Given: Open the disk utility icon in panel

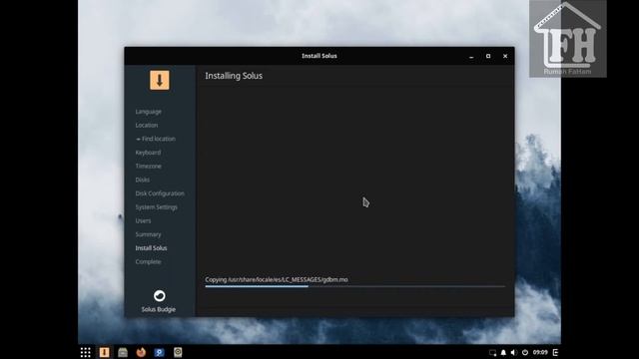Looking at the screenshot, I should pyautogui.click(x=178, y=352).
